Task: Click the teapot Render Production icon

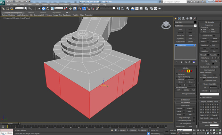Action: [160, 8]
